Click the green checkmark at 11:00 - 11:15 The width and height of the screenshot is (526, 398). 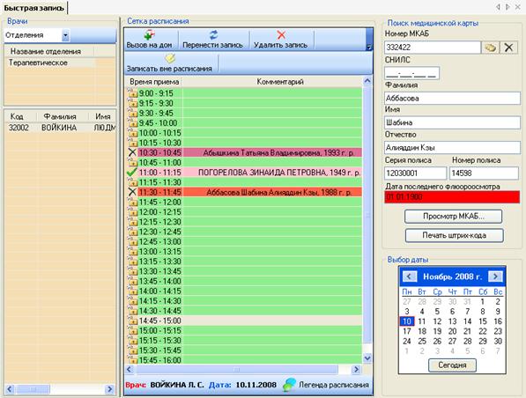tap(132, 173)
